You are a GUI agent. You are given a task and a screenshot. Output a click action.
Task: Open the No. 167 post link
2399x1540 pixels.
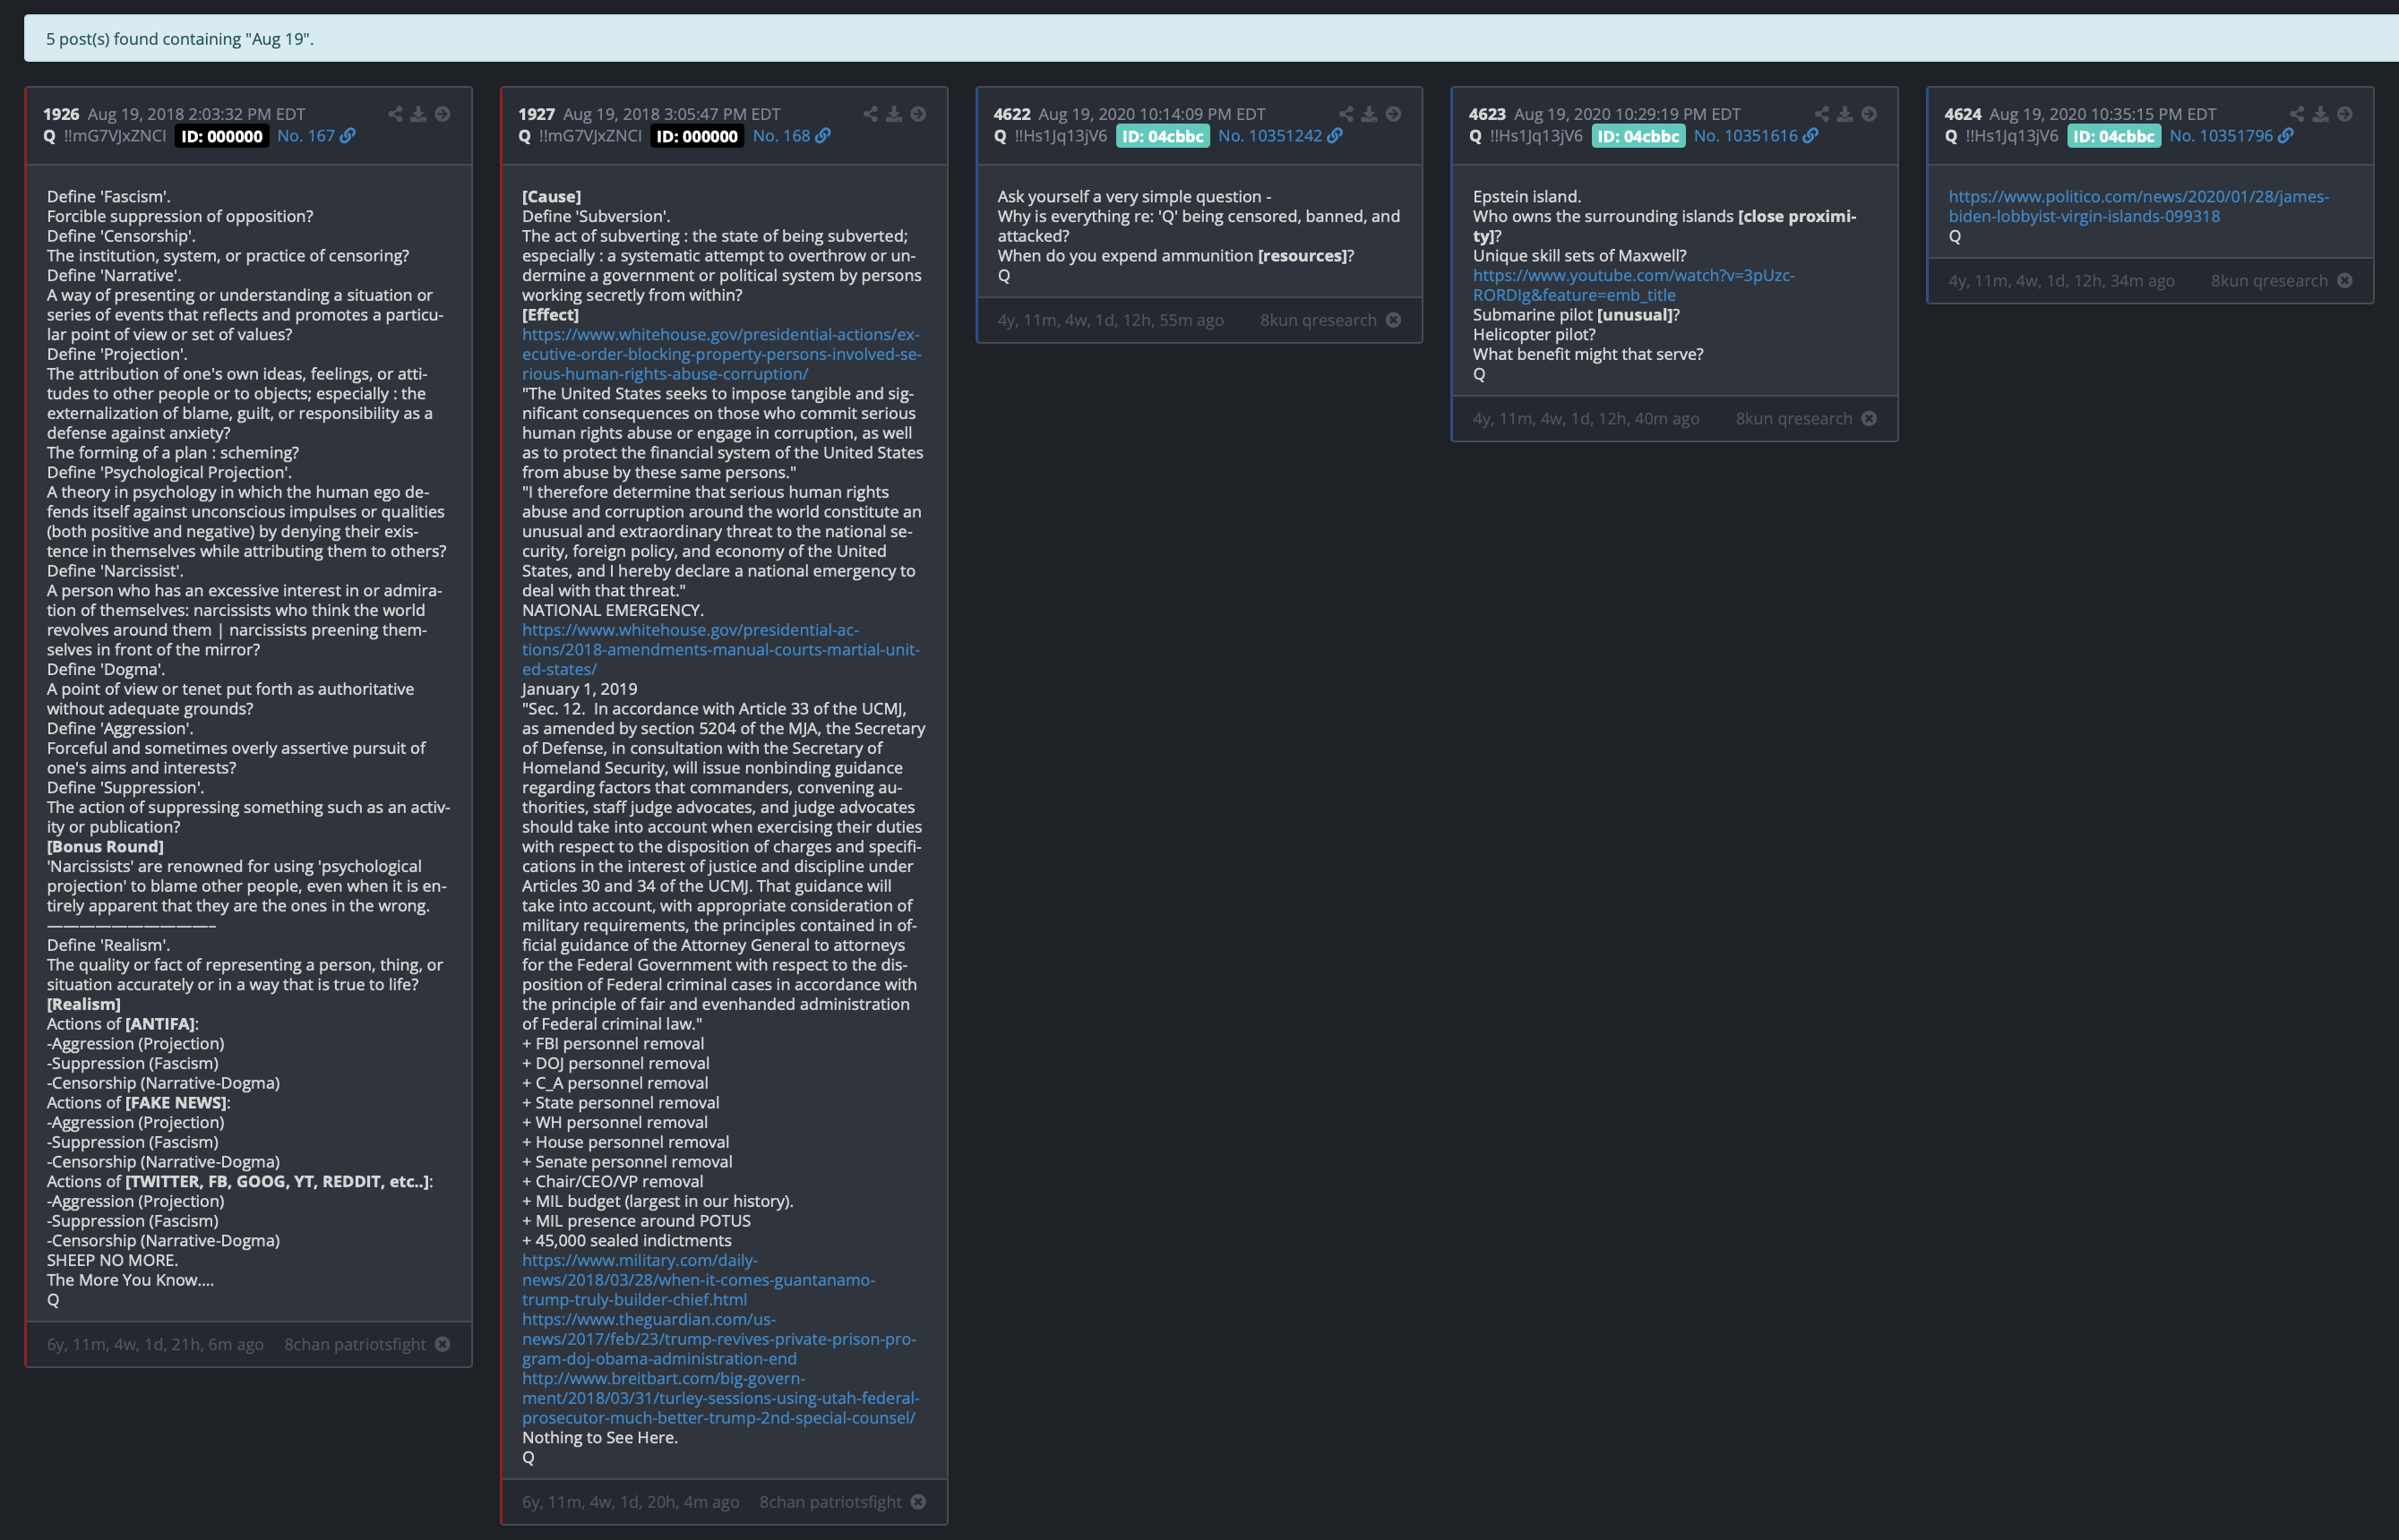306,136
